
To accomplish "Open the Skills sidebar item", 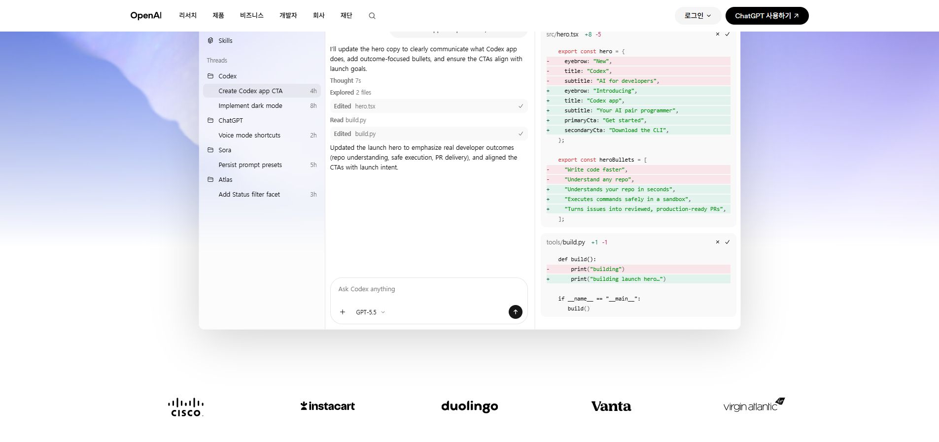I will tap(262, 40).
